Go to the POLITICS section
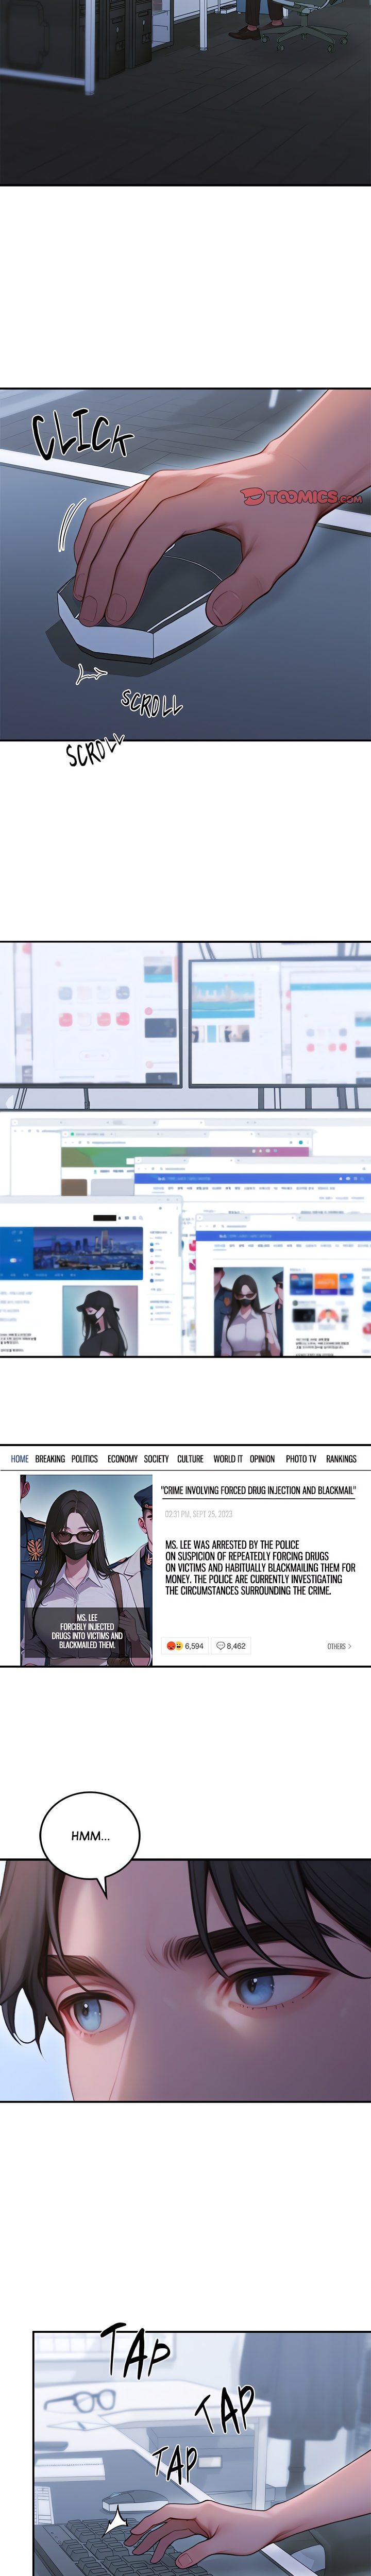 pos(85,1459)
